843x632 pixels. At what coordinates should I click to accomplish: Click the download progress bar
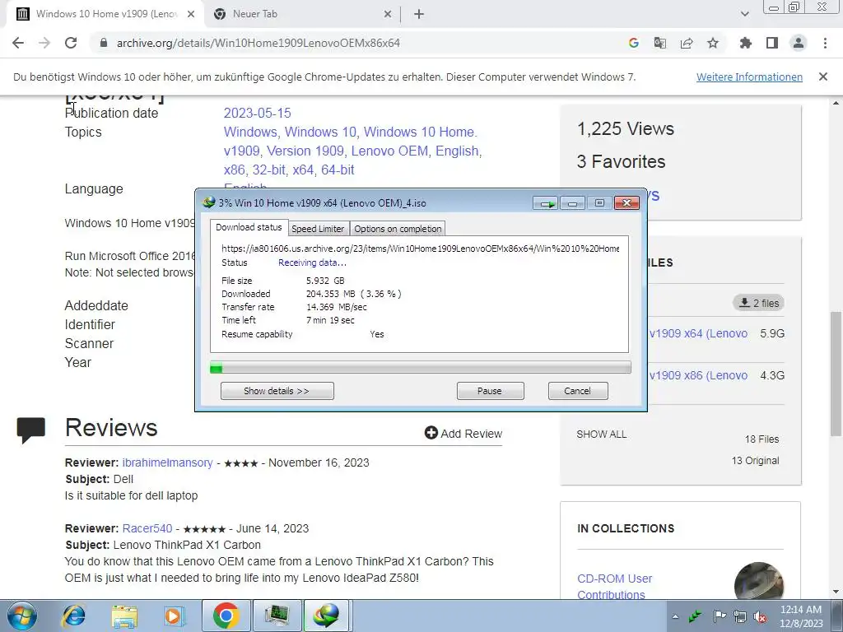421,368
